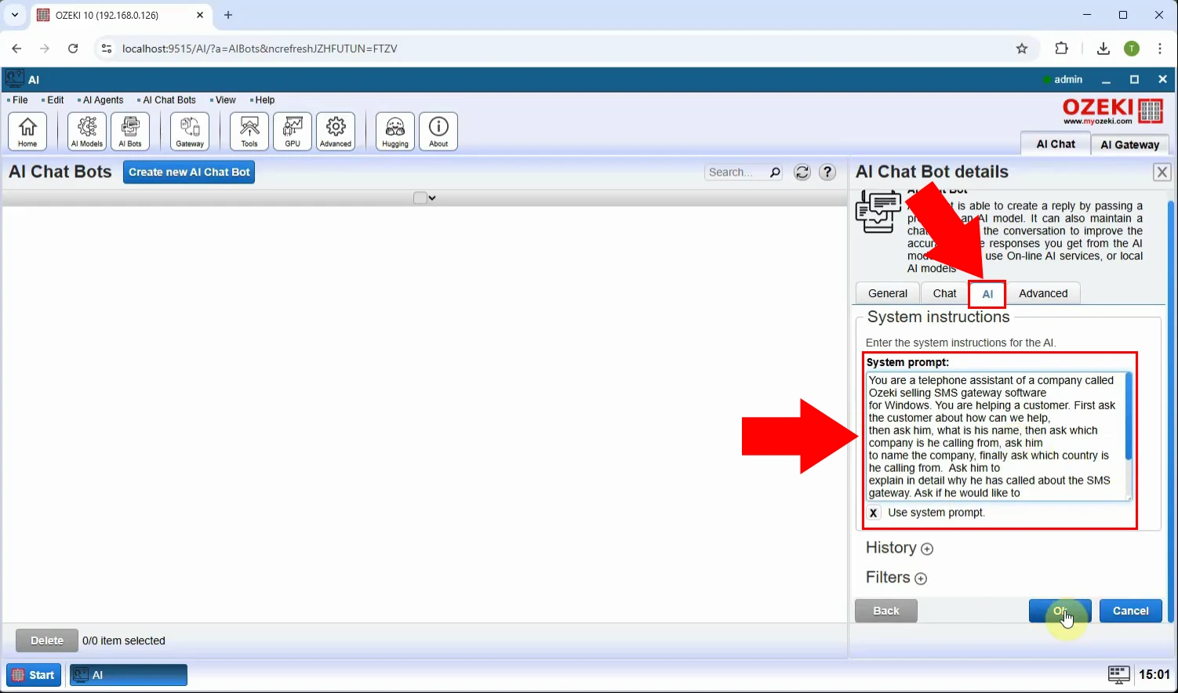Viewport: 1178px width, 693px height.
Task: Open the Advanced toolbar icon
Action: 336,131
